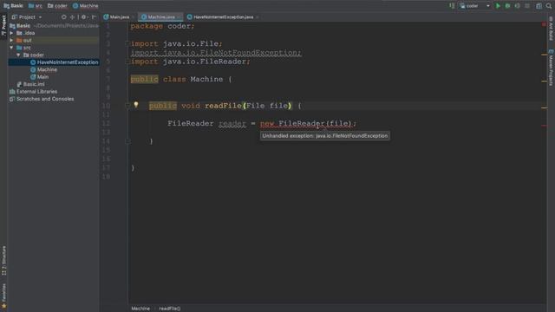Click the line 10 yellow warning mark on the right stripe

(x=544, y=107)
